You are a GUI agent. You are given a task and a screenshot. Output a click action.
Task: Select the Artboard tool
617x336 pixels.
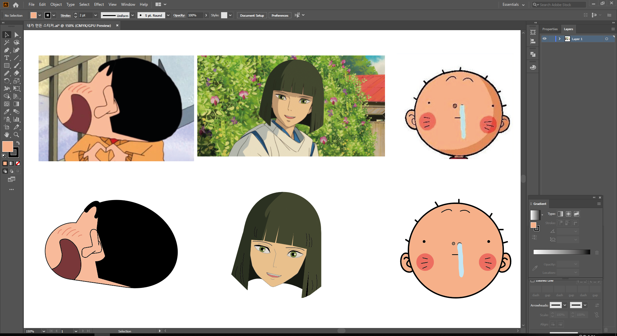[6, 127]
